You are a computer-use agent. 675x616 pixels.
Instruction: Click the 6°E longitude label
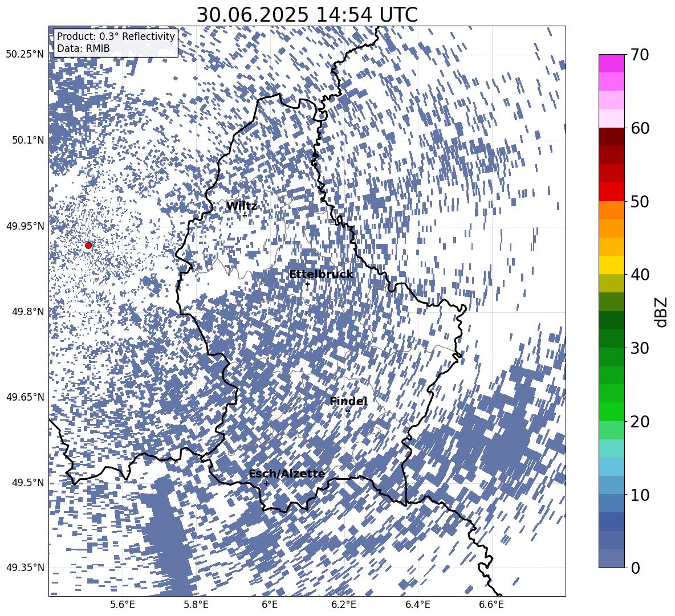[x=270, y=605]
